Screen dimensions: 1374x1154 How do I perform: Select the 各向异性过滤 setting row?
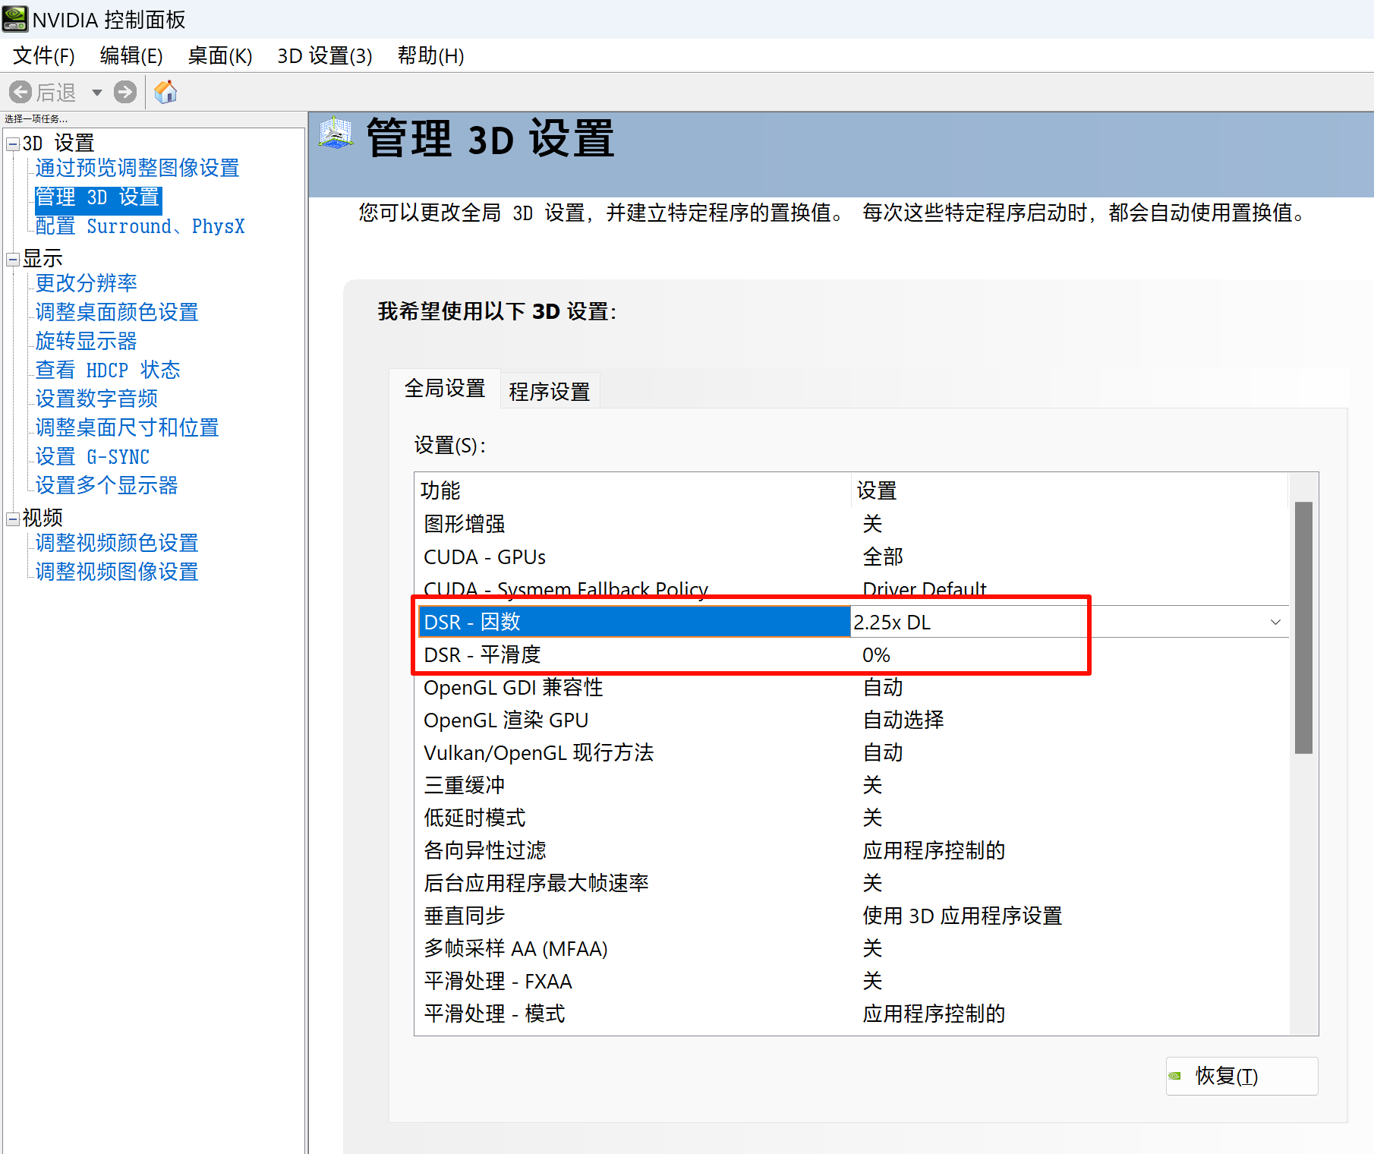point(852,850)
